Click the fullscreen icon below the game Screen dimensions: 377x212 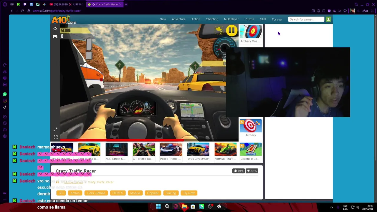click(x=56, y=137)
